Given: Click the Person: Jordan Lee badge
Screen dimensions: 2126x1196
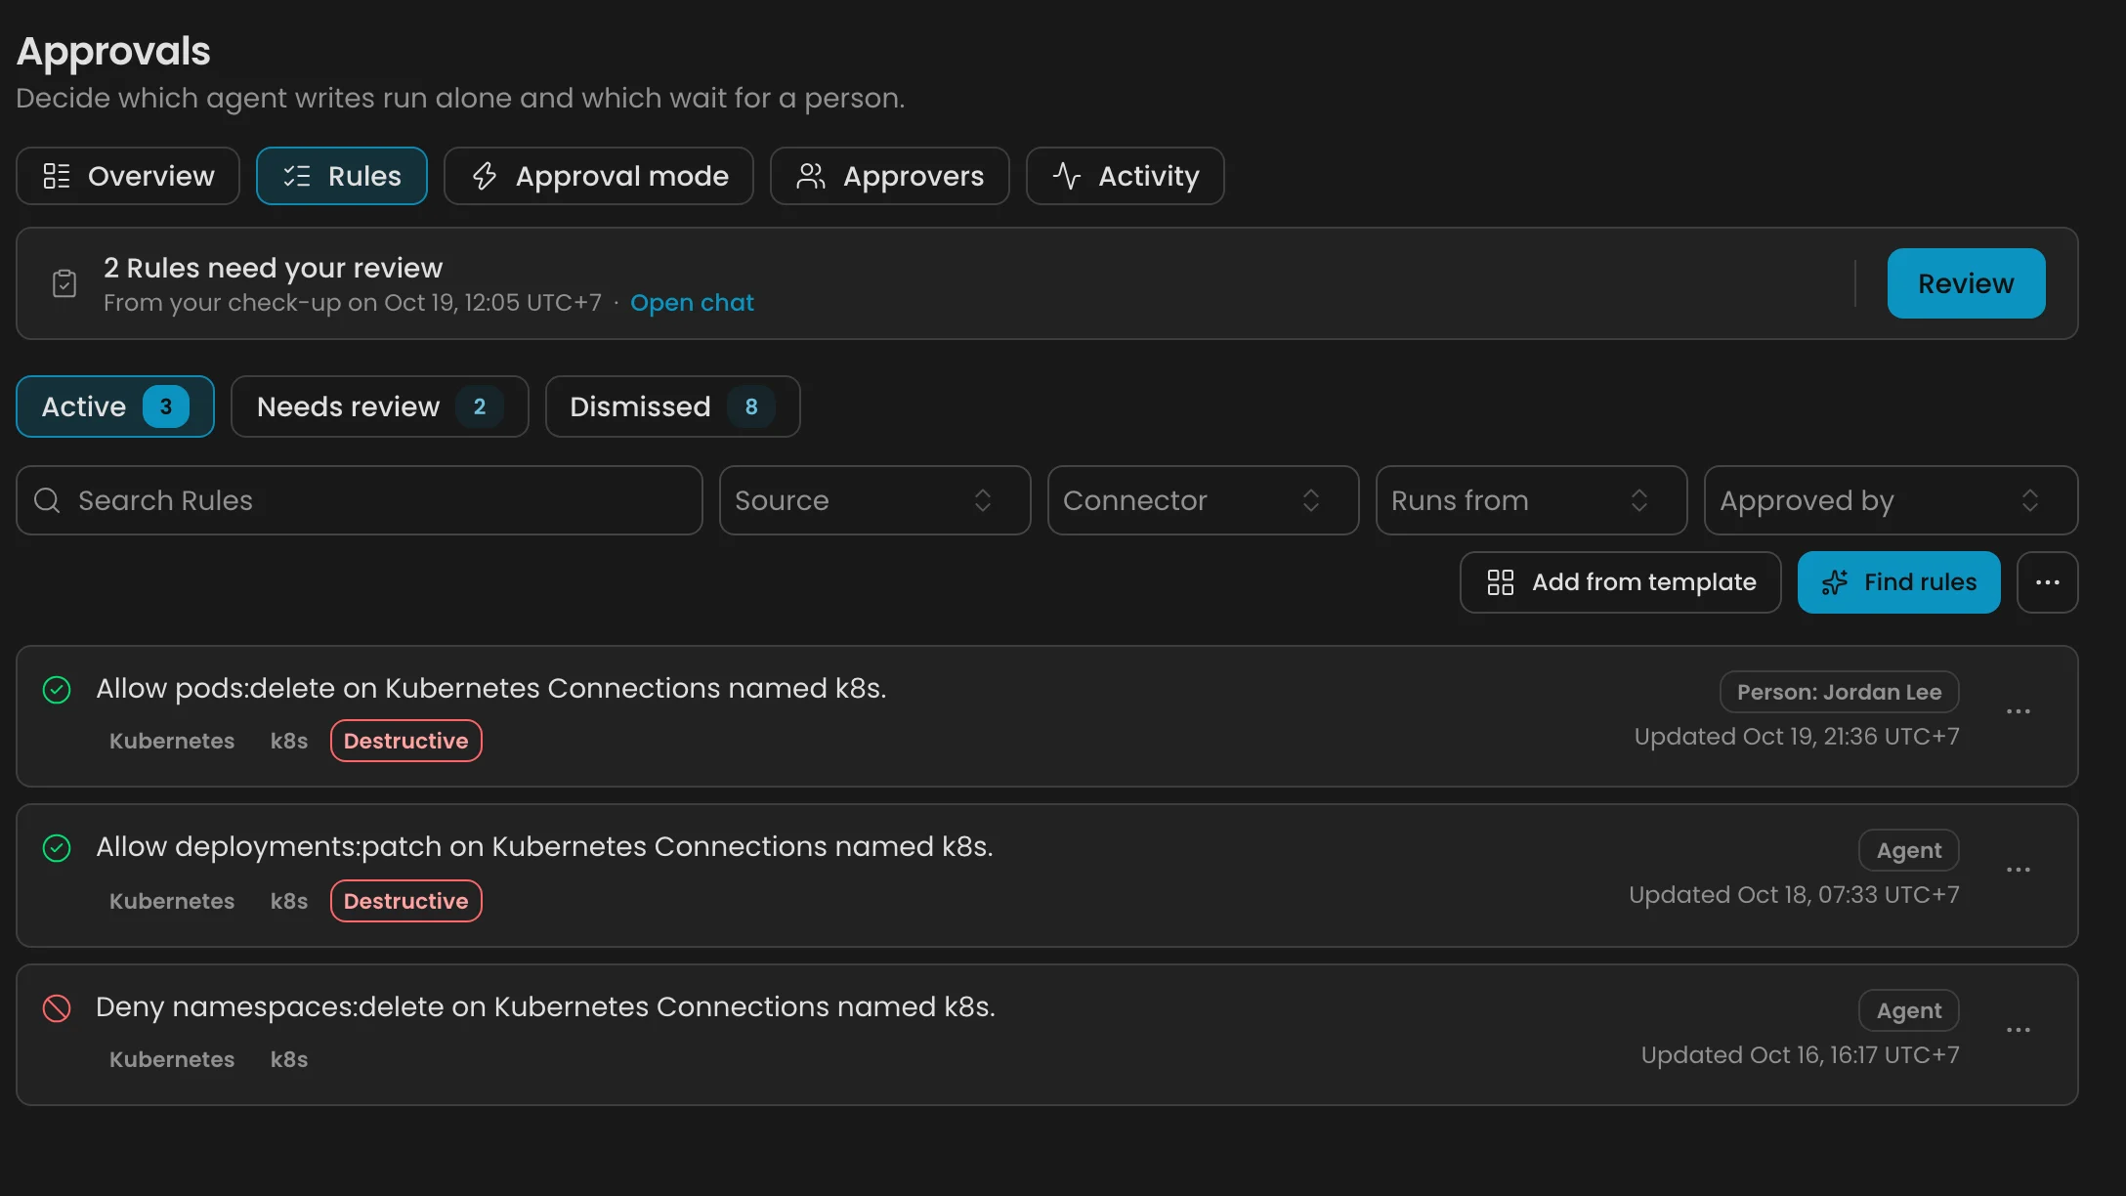Looking at the screenshot, I should [x=1839, y=692].
